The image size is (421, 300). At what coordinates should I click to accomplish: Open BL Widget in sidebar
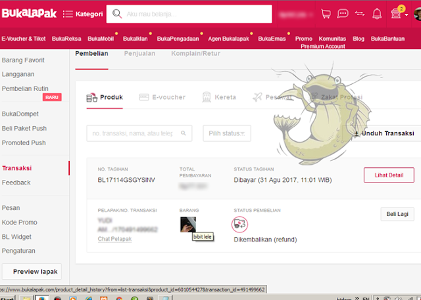(x=16, y=237)
